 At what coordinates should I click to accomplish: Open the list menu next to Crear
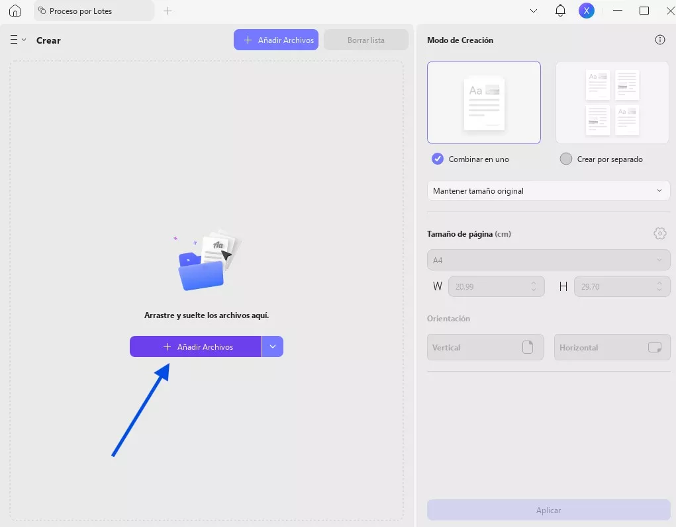(x=18, y=40)
